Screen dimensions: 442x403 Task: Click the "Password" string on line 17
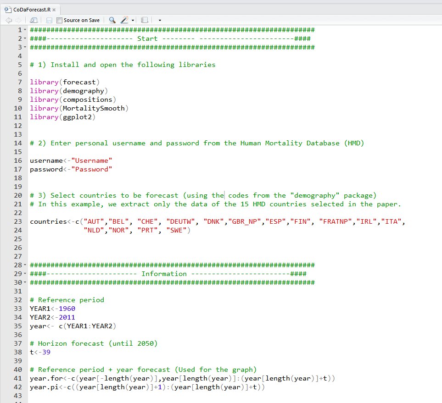click(92, 169)
